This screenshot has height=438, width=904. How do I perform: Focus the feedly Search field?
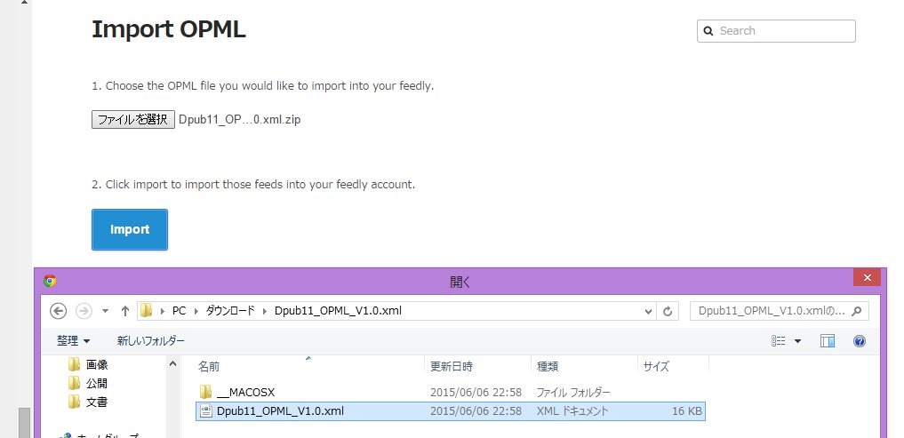click(x=776, y=31)
